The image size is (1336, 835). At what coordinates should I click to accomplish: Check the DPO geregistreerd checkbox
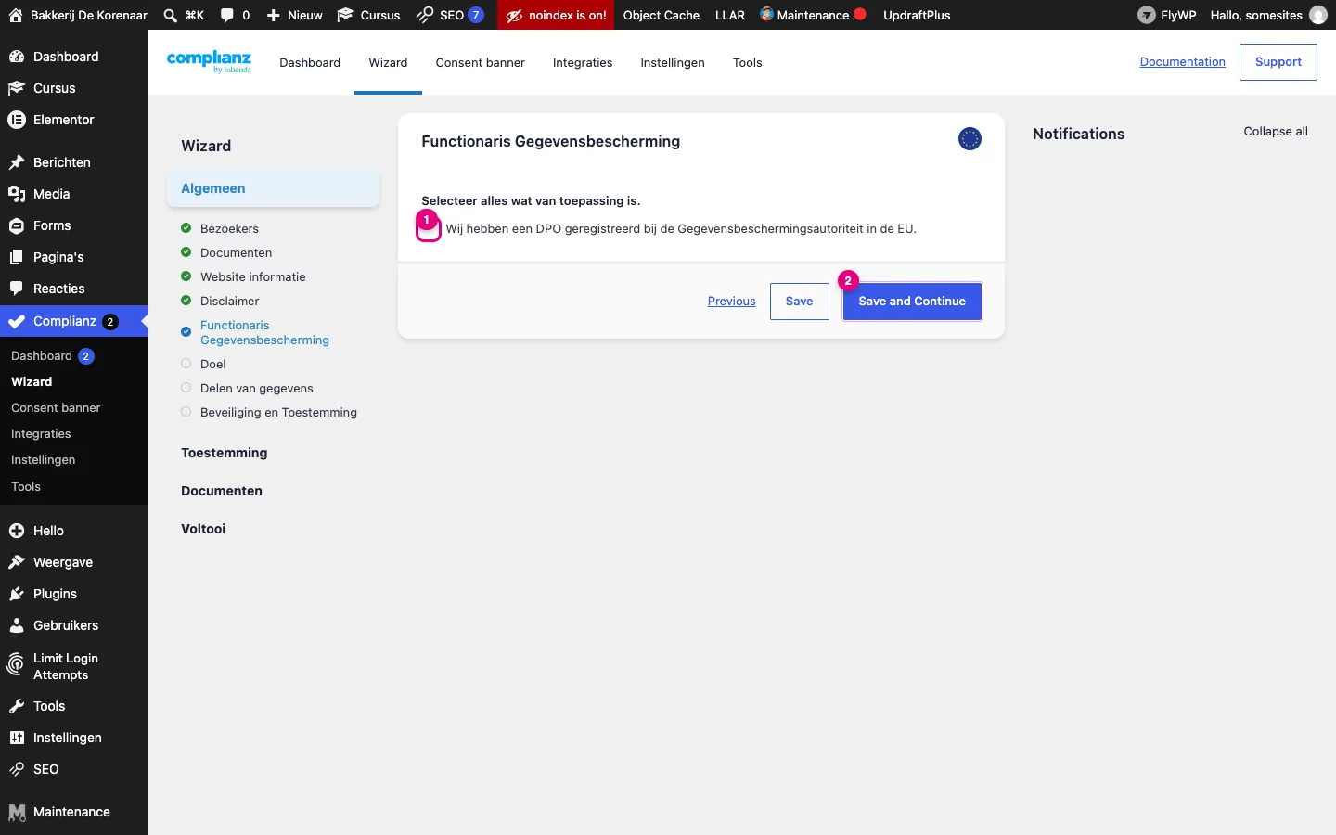tap(429, 229)
